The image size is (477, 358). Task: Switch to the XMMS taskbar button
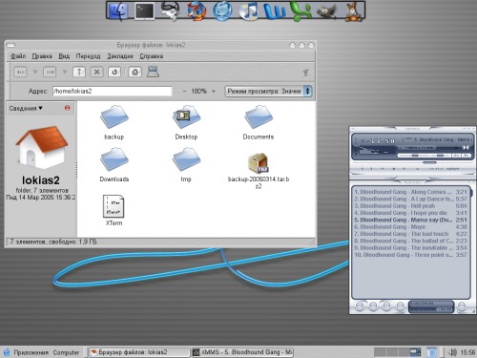click(x=242, y=352)
